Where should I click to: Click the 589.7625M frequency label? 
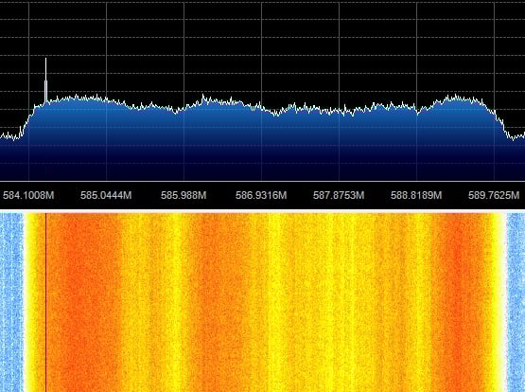[x=494, y=195]
